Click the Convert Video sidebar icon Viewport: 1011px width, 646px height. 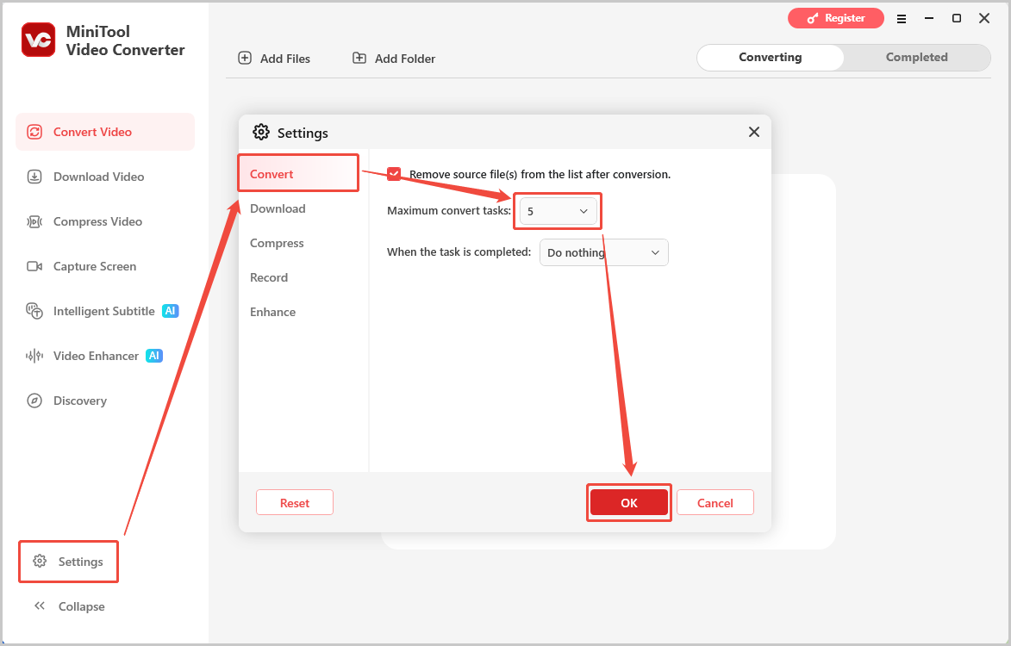tap(34, 132)
